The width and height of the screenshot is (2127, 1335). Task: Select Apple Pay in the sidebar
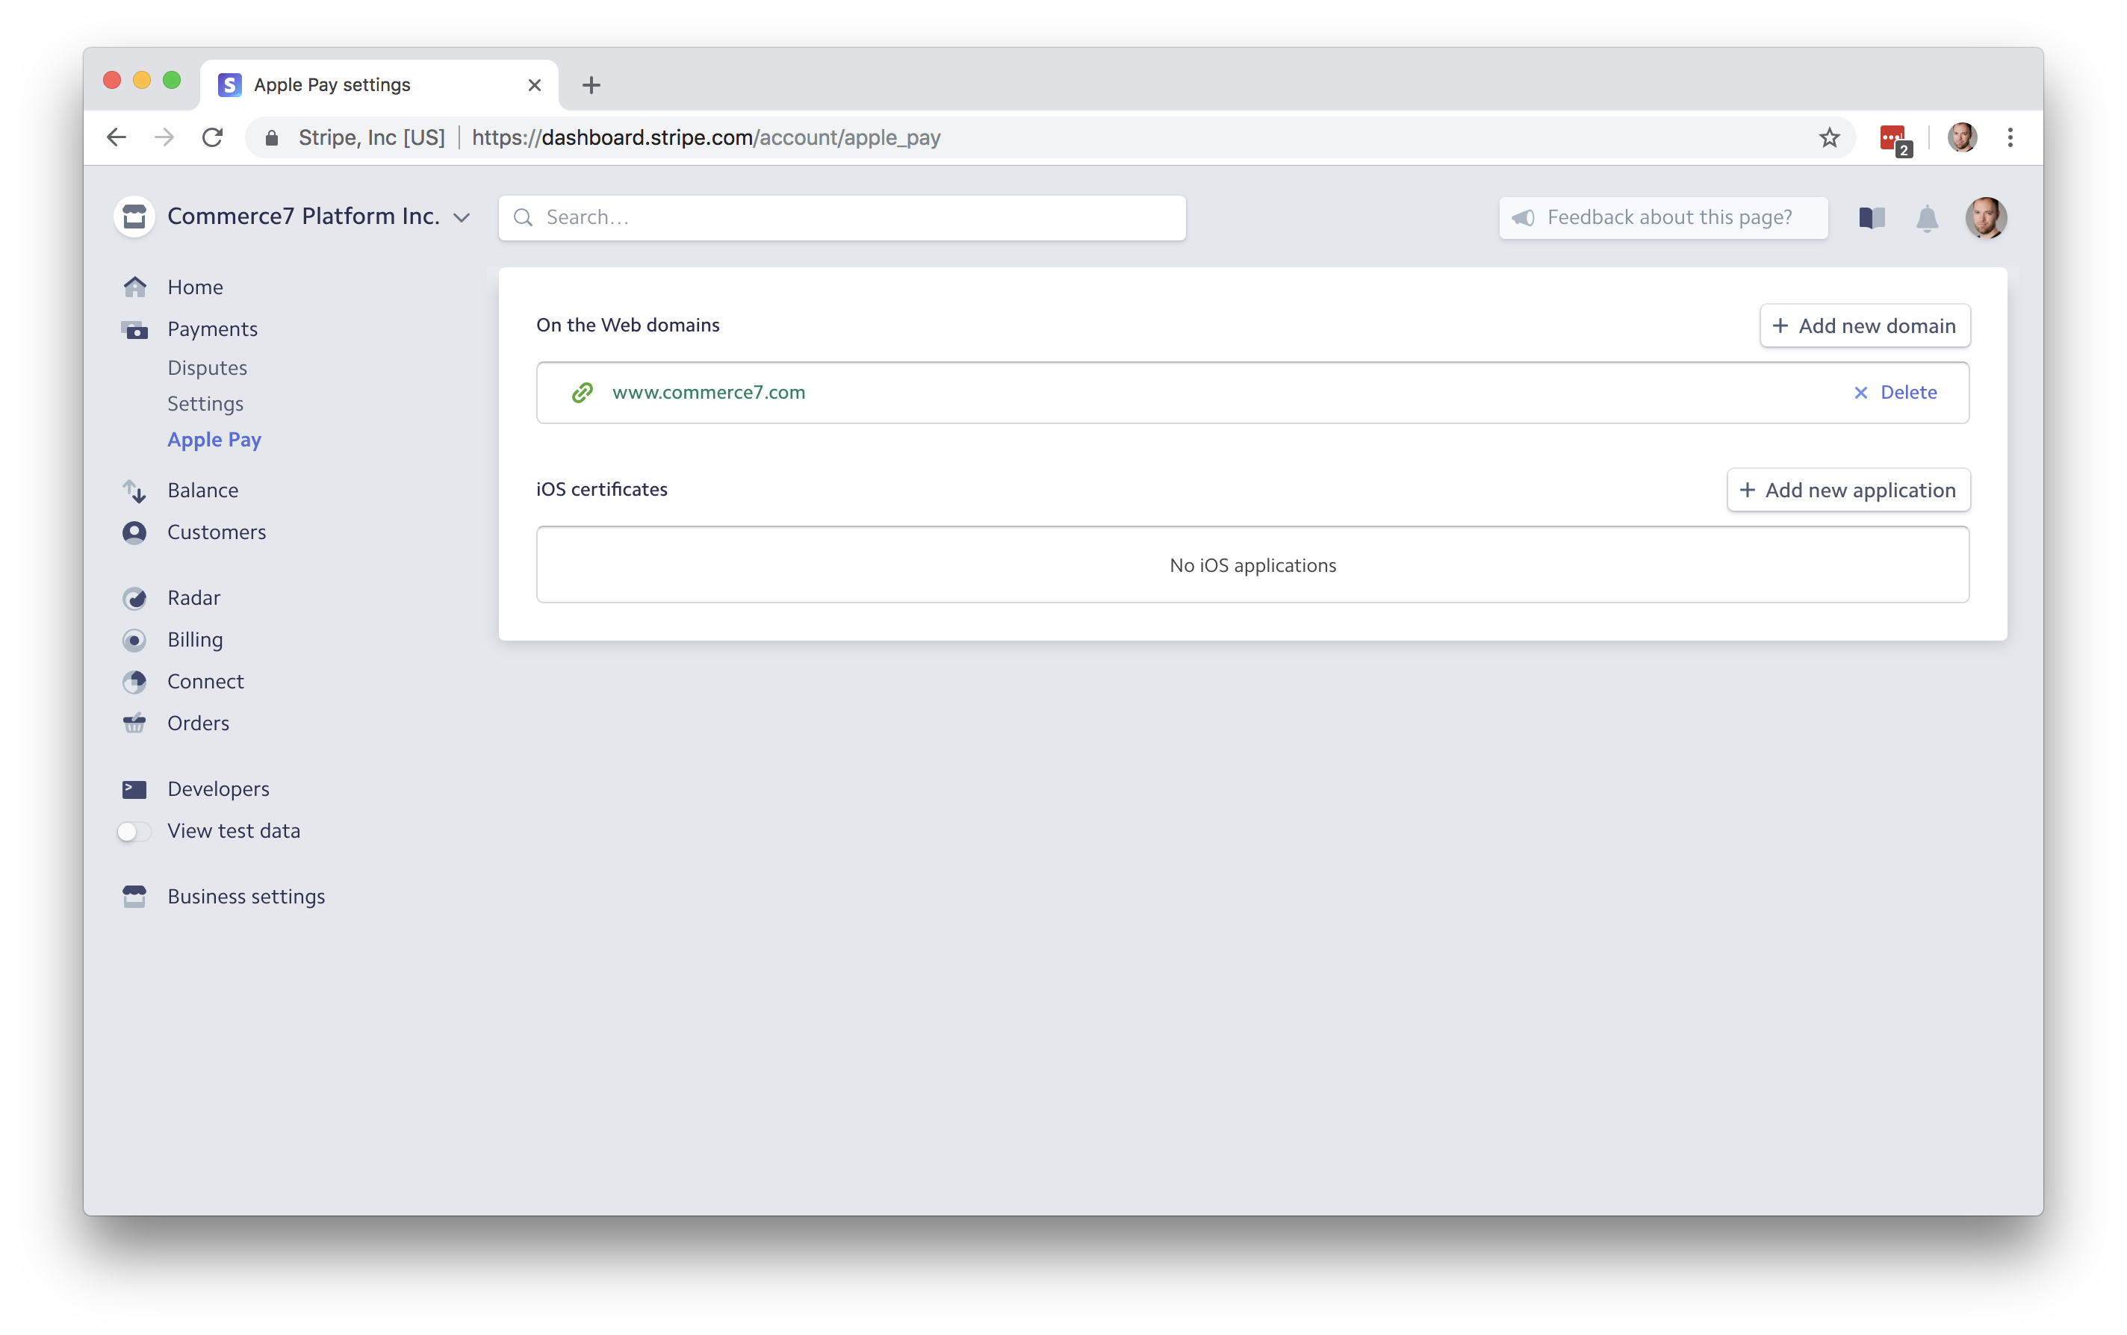214,441
